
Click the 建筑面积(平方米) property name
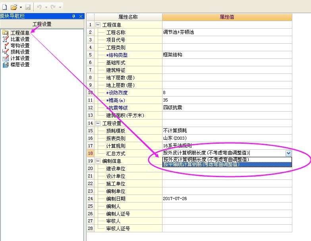point(125,115)
